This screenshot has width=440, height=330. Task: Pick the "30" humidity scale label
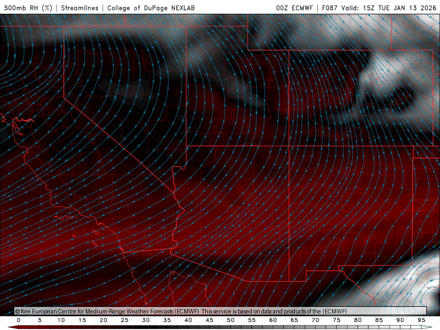tap(146, 320)
